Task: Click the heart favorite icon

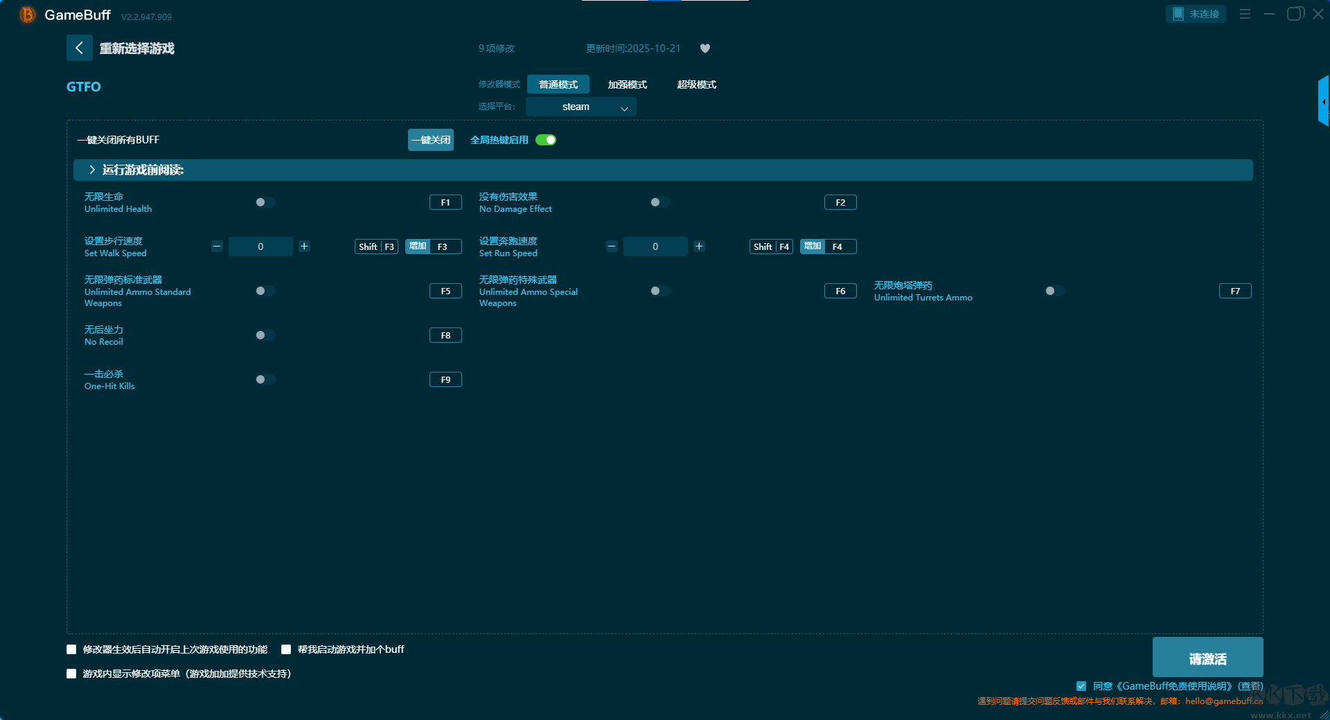Action: point(705,48)
